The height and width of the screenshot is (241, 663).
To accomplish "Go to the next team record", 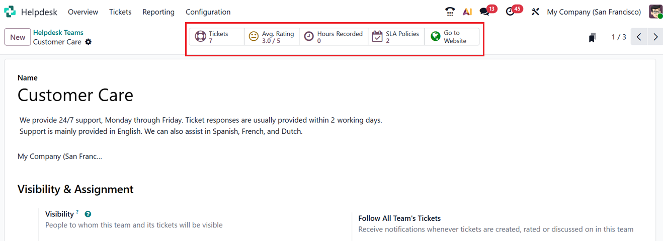I will 655,37.
